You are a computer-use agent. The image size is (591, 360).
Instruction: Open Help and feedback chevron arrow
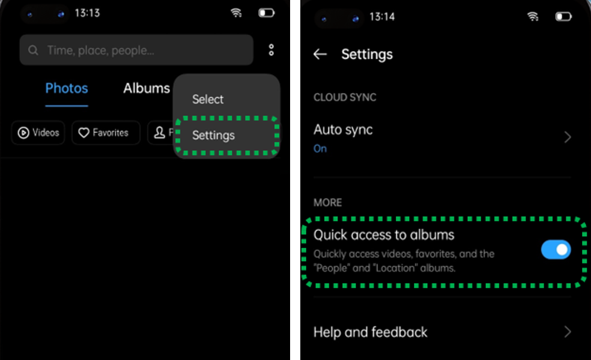coord(568,332)
